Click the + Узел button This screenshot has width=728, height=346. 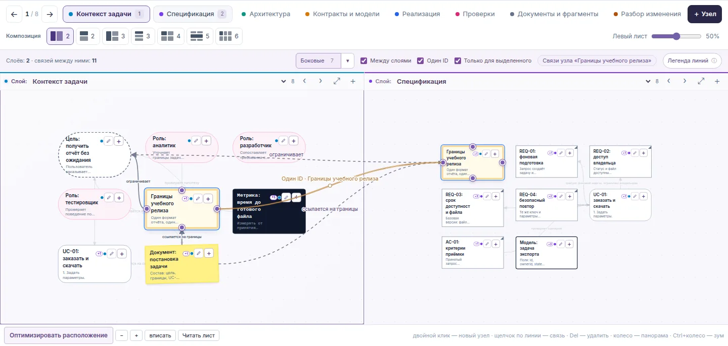coord(705,14)
